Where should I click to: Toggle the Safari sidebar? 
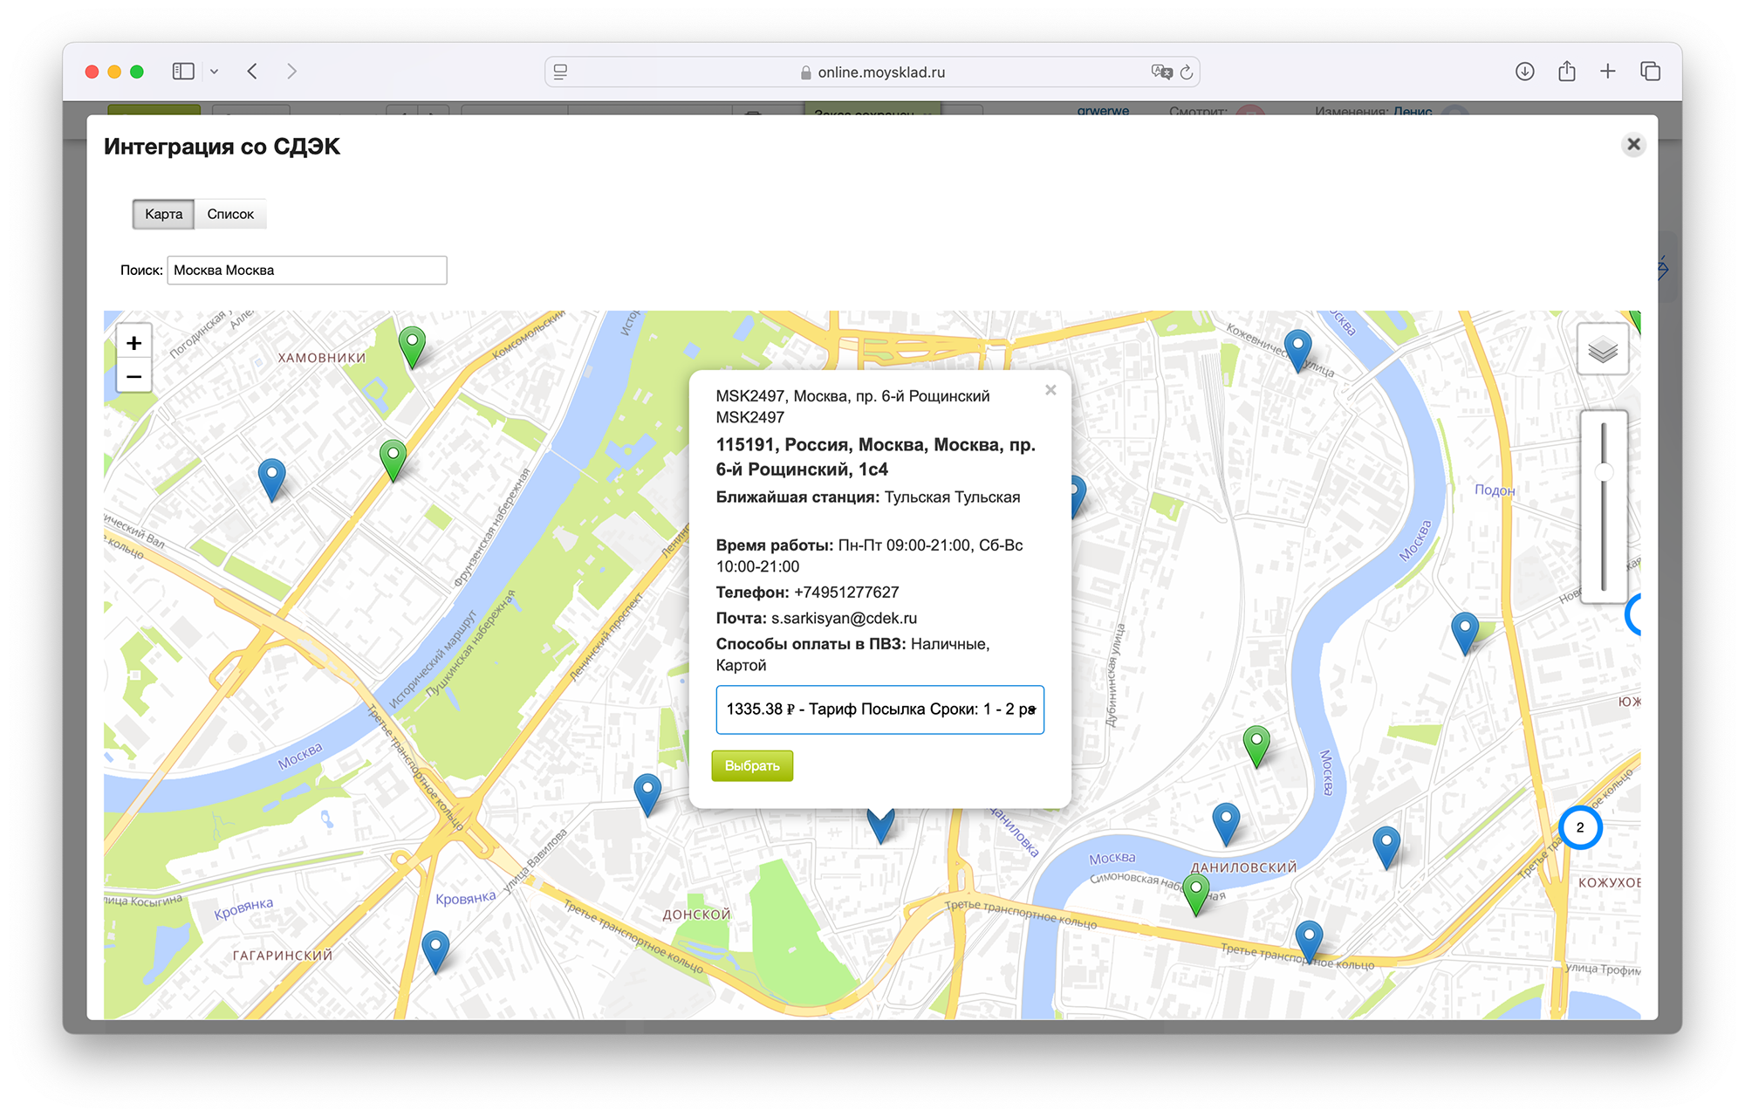(x=183, y=72)
